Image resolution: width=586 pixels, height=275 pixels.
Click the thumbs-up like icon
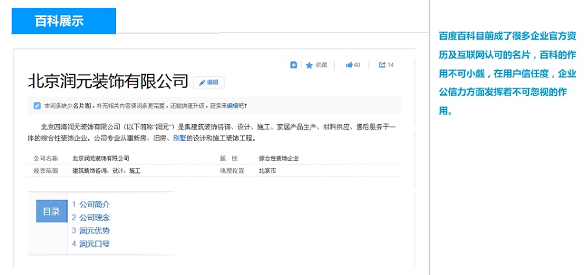pyautogui.click(x=349, y=65)
